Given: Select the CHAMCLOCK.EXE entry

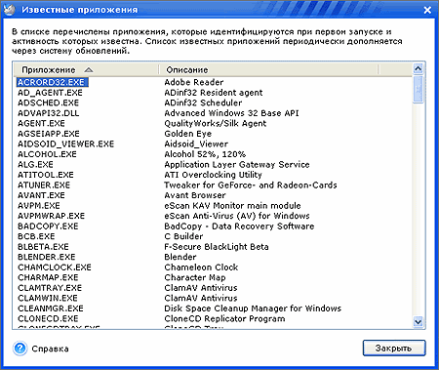Looking at the screenshot, I should [55, 267].
